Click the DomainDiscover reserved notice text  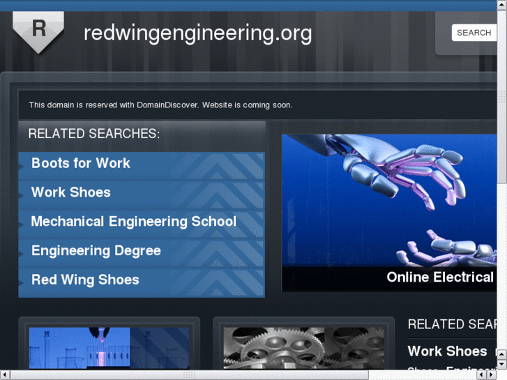point(160,105)
